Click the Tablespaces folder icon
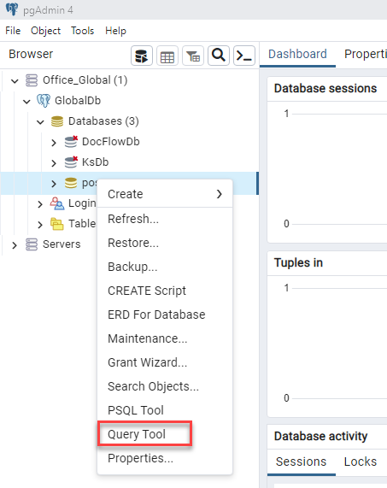 click(x=57, y=224)
